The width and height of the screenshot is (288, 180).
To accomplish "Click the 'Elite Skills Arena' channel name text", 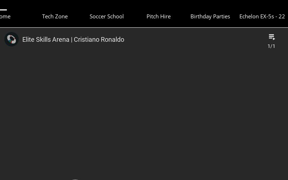I will pyautogui.click(x=46, y=40).
